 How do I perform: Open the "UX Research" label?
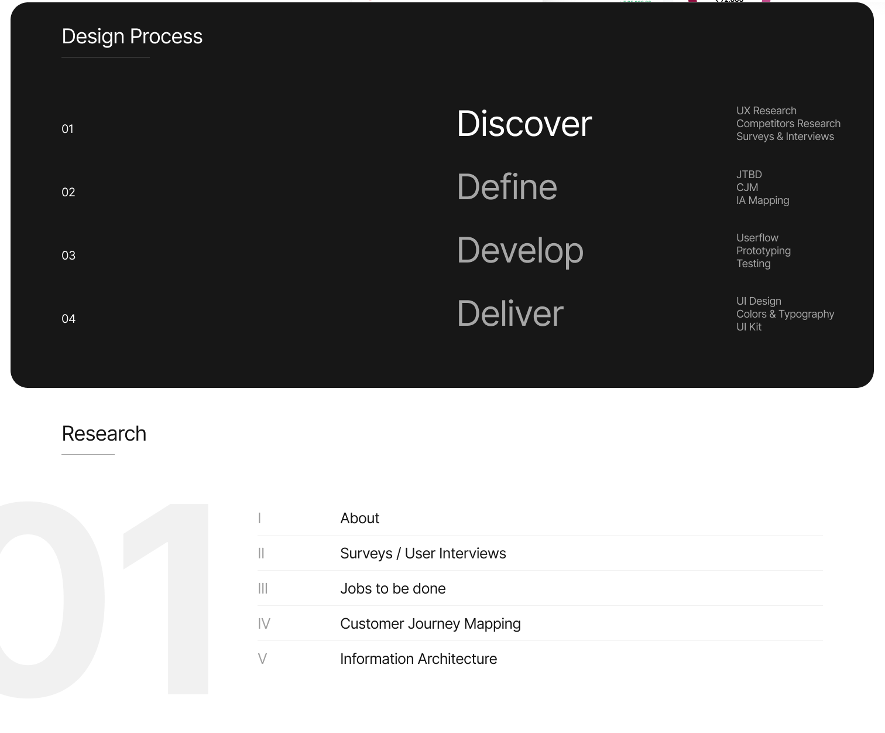[x=766, y=110]
